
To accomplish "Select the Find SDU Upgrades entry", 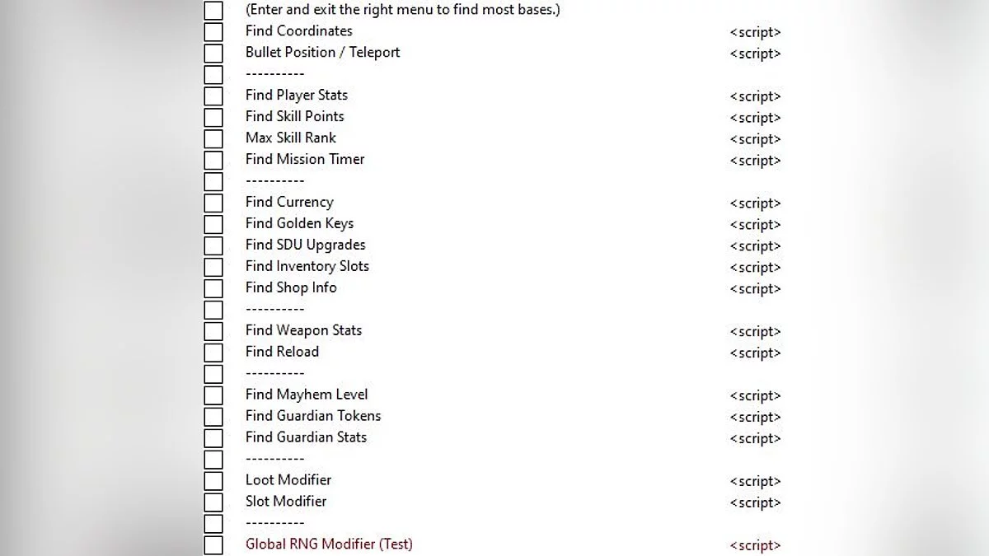I will click(x=305, y=245).
